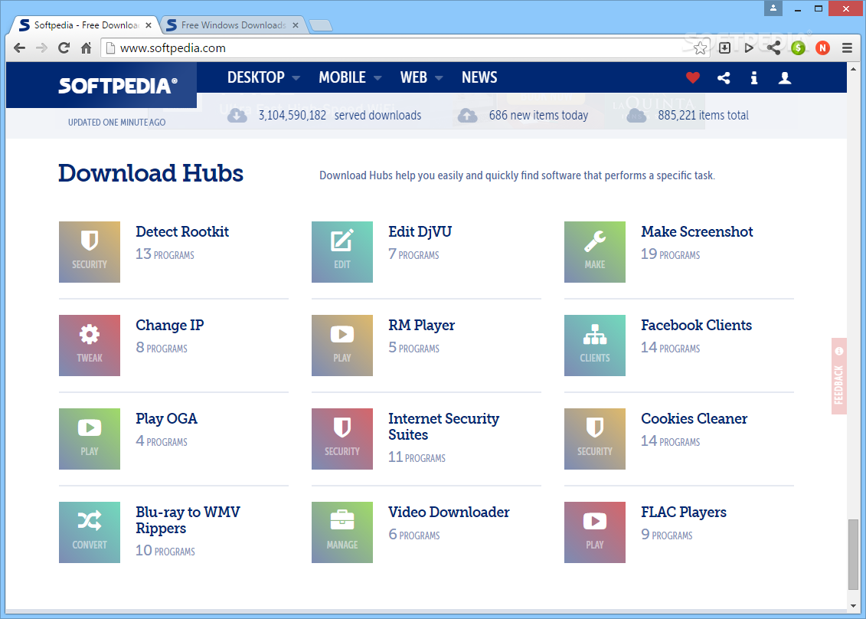Click the Make Screenshot wrench icon

coord(595,252)
